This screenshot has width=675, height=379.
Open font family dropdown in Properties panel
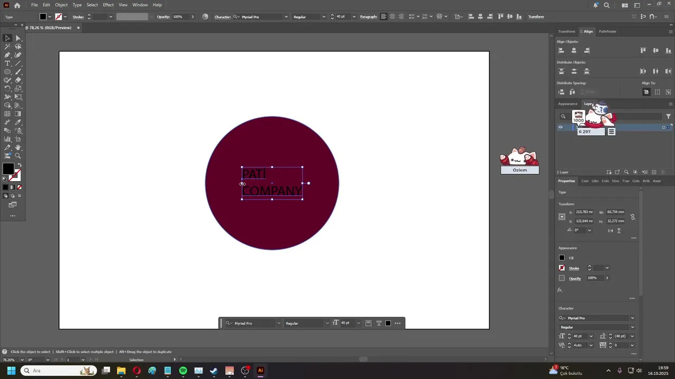tap(632, 318)
